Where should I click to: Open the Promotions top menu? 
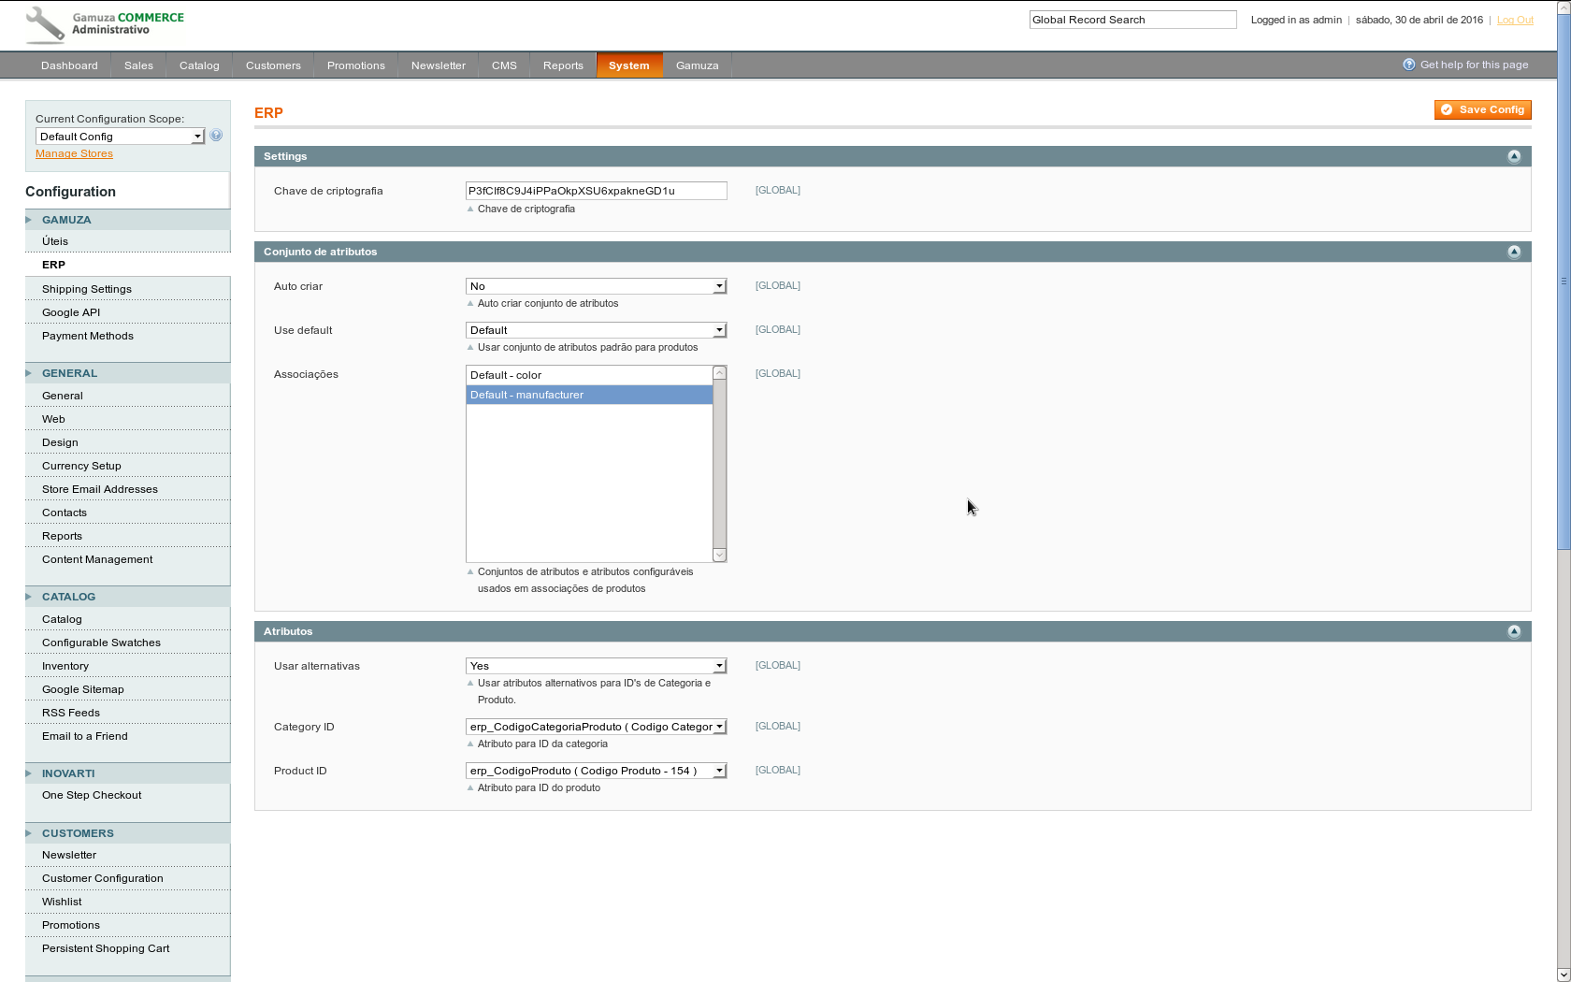(x=356, y=65)
